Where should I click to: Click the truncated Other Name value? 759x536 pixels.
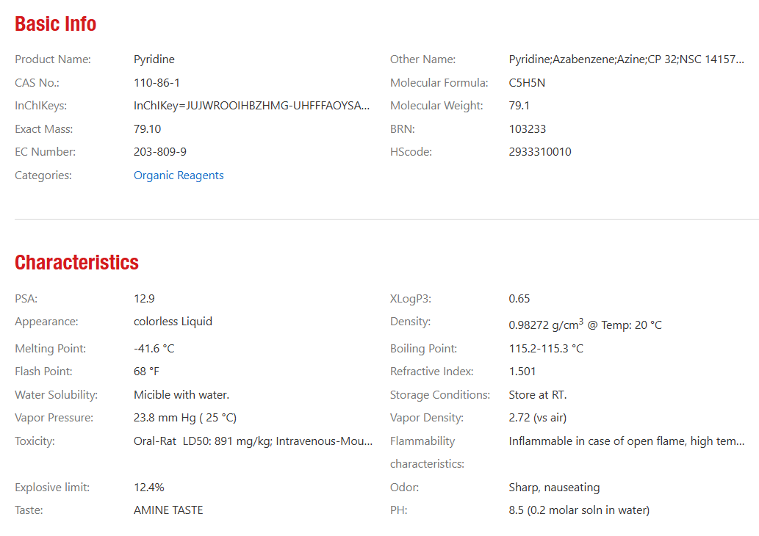[x=626, y=59]
